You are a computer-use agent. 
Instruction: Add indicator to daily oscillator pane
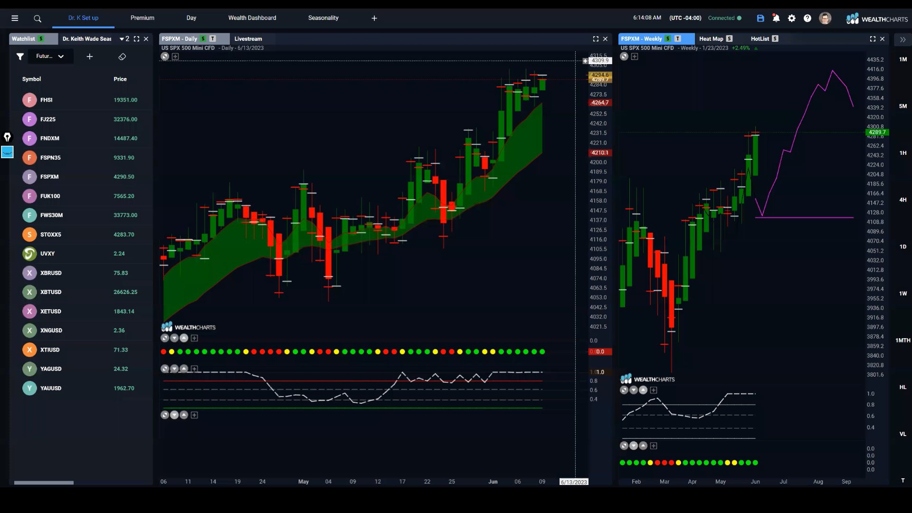coord(194,369)
